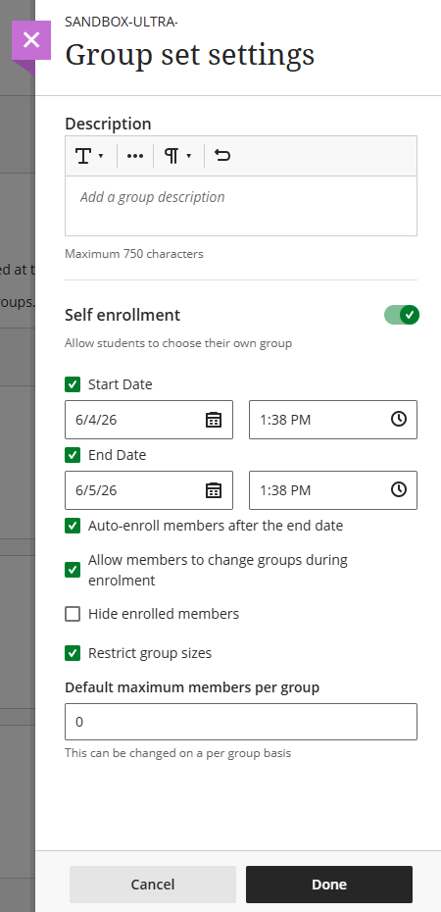The image size is (441, 912).
Task: Click 'Allow students to choose their own group' text
Action: (x=178, y=343)
